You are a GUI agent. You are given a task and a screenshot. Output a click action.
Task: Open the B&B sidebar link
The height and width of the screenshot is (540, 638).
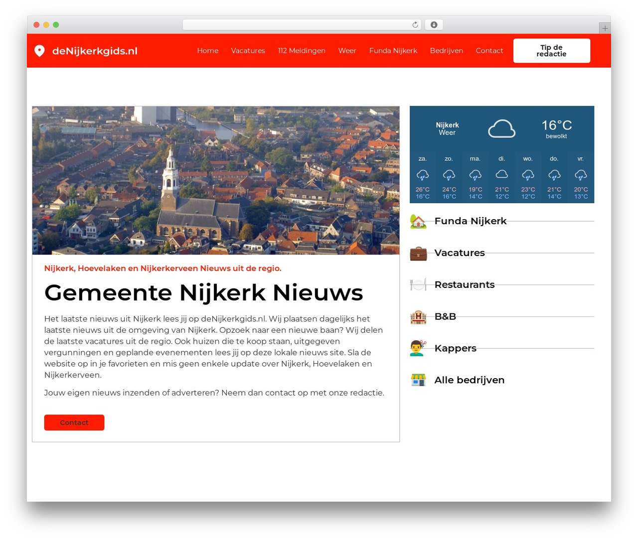(x=445, y=316)
